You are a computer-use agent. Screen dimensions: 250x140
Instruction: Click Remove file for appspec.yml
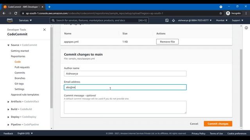(168, 42)
